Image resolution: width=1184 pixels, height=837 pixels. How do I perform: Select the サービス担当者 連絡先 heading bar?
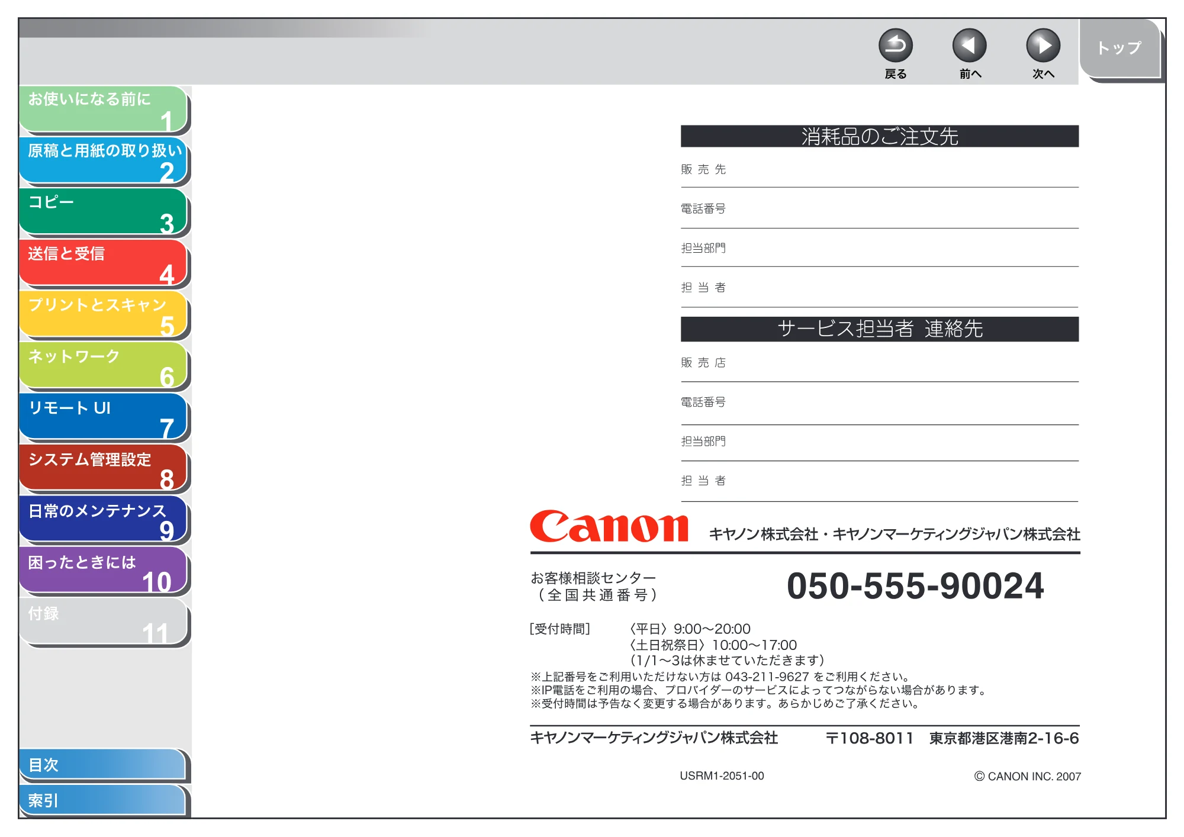880,329
